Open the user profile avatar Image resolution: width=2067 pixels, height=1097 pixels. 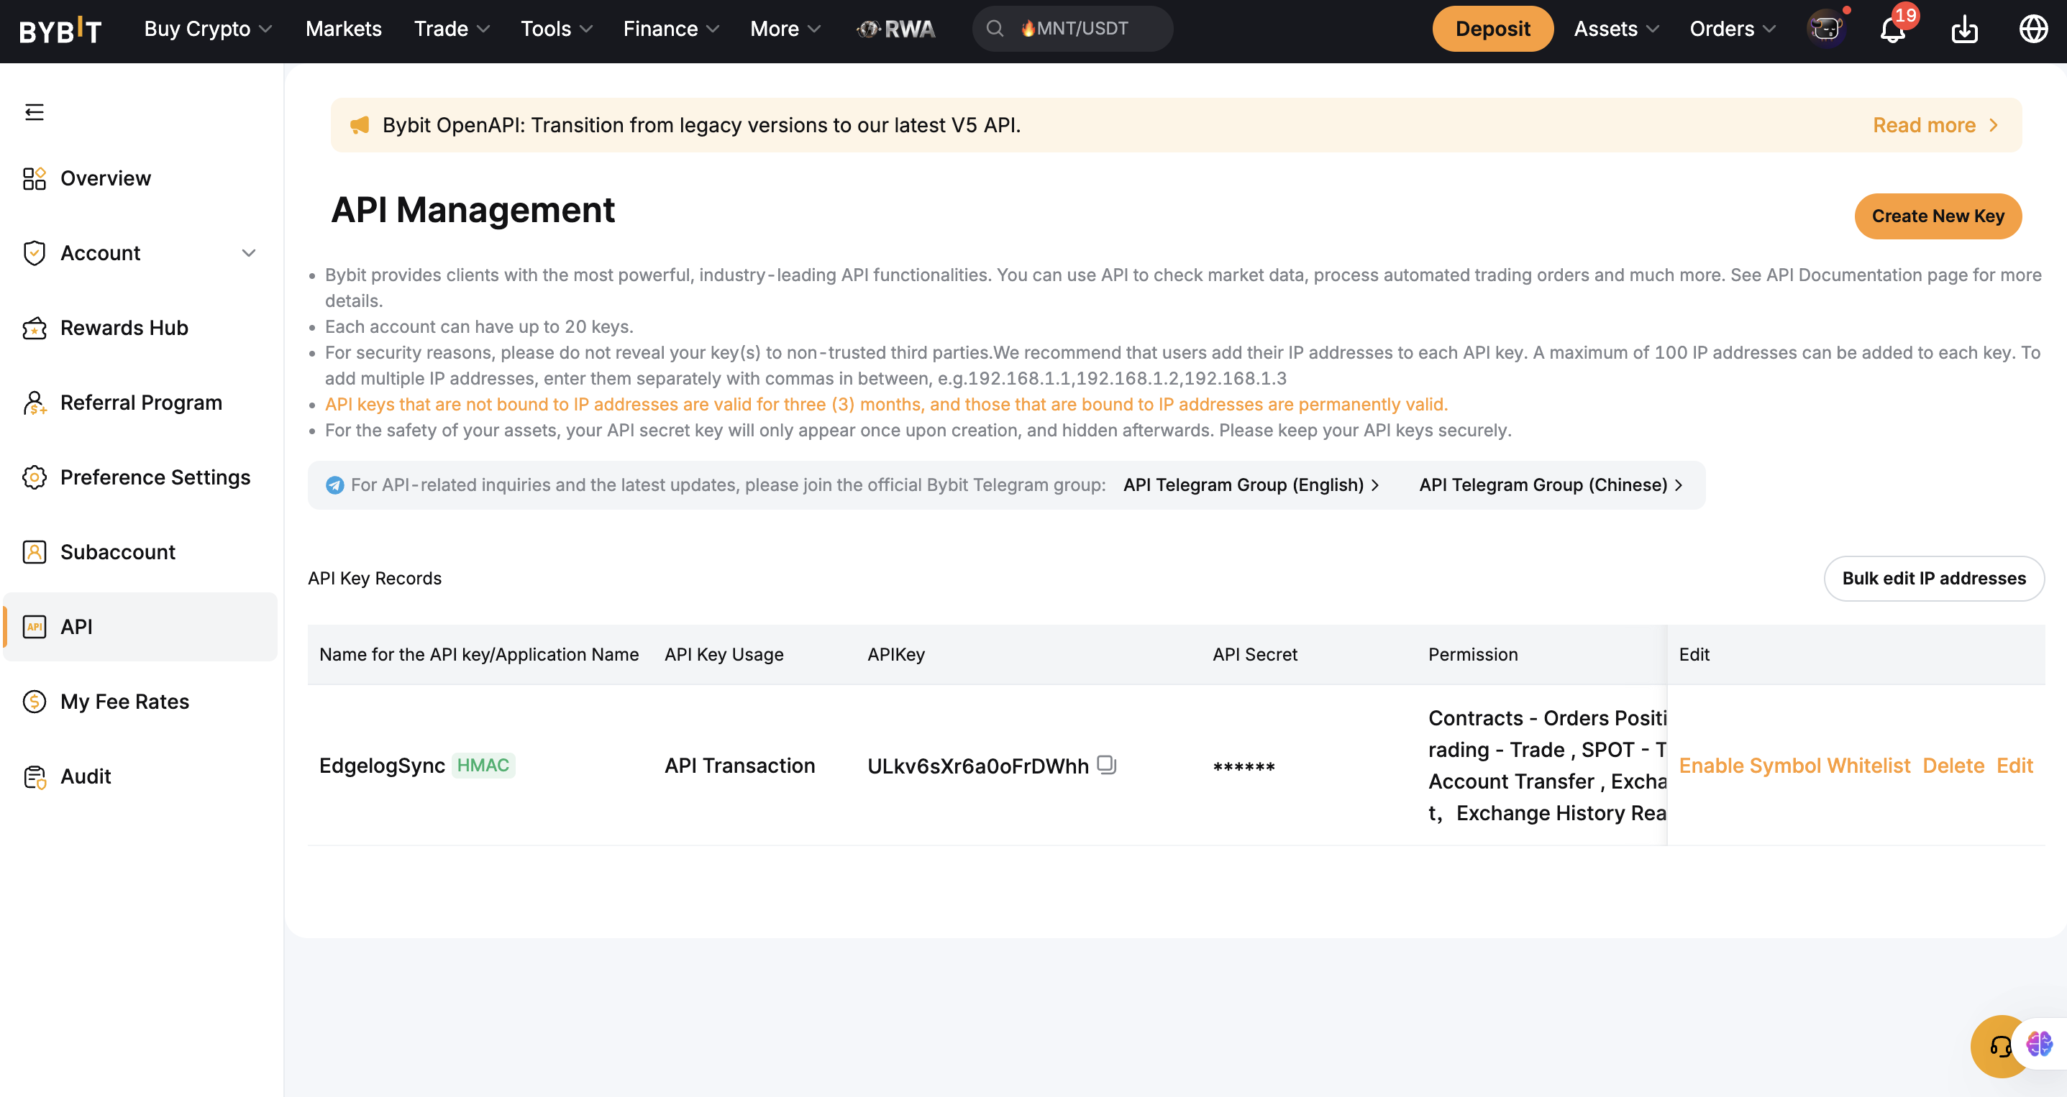(x=1825, y=29)
